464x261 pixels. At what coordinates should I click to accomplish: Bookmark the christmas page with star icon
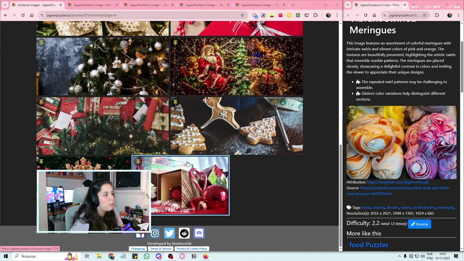(243, 15)
